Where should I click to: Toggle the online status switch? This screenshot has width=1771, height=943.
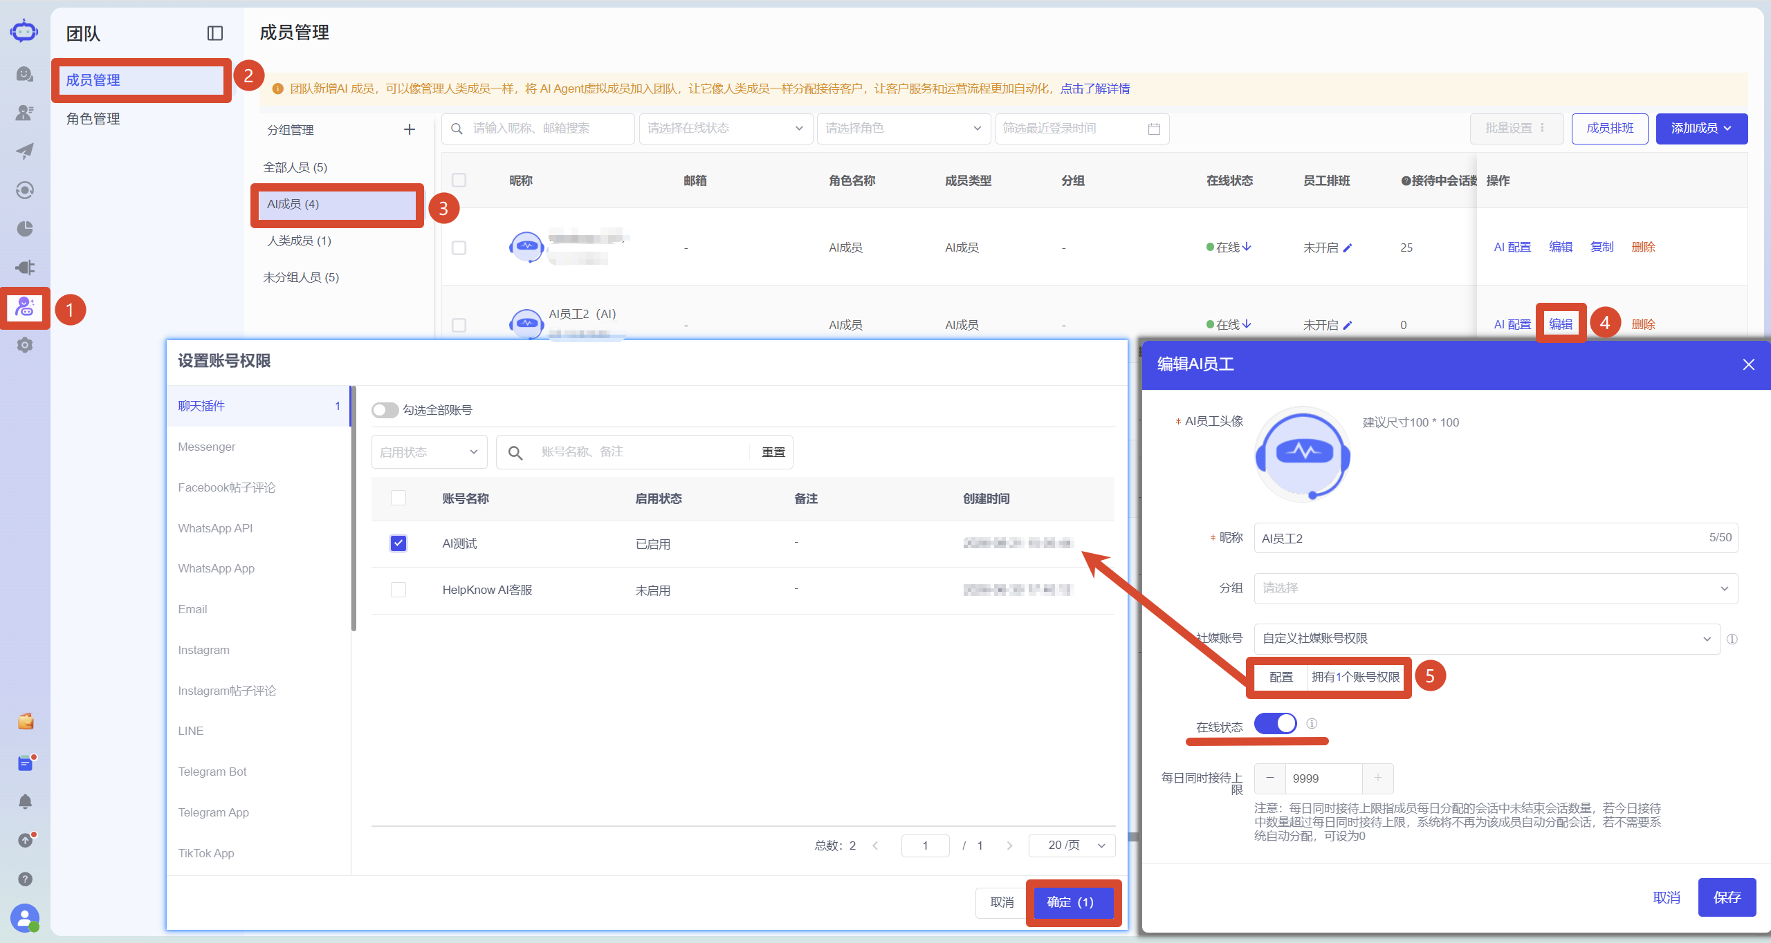[x=1275, y=724]
